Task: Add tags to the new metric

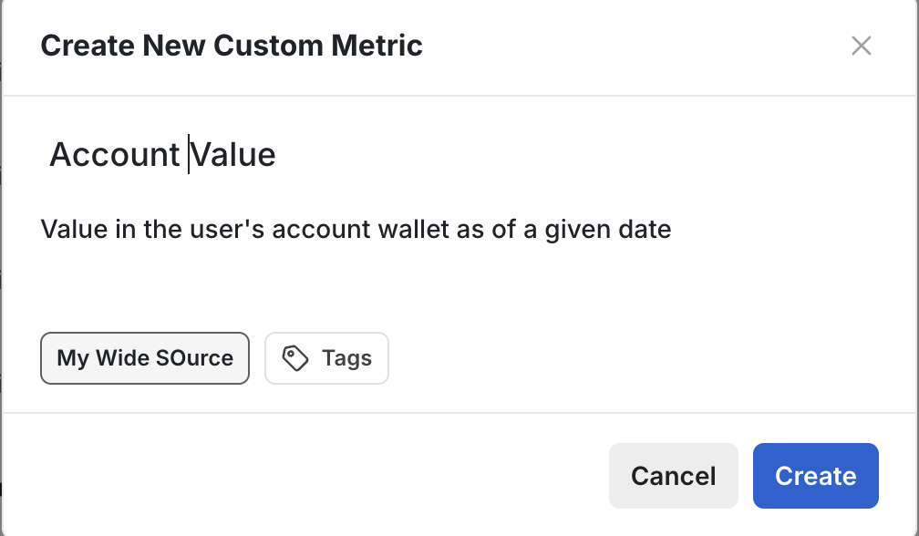Action: click(x=326, y=357)
